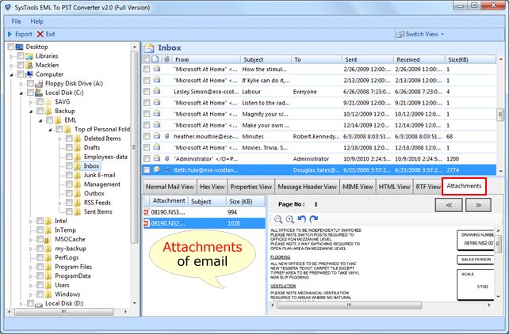Rotate attachment preview clockwise
This screenshot has height=334, width=509.
pyautogui.click(x=314, y=219)
